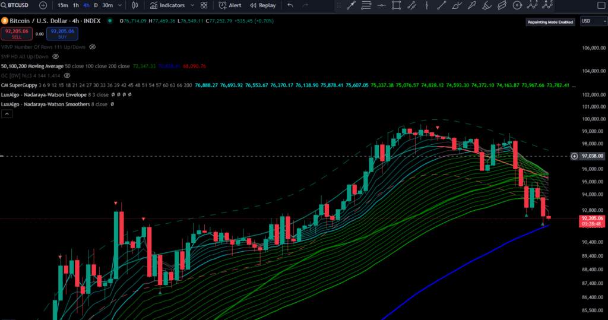The height and width of the screenshot is (320, 608).
Task: Click the Repainting Mode Enabled label
Action: click(550, 22)
